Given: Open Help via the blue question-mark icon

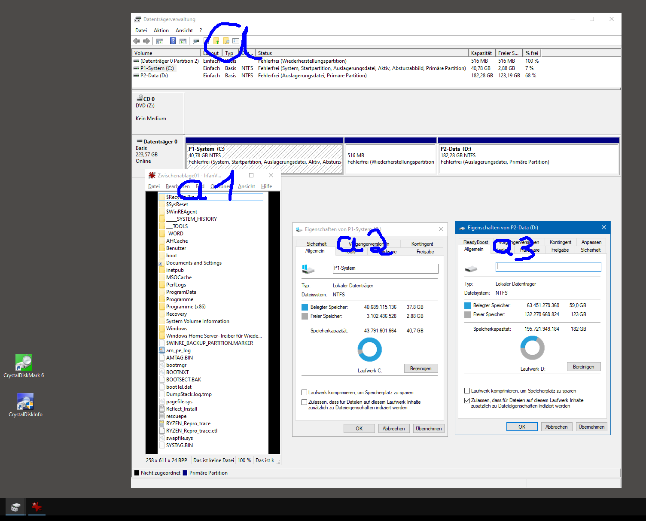Looking at the screenshot, I should [x=173, y=41].
